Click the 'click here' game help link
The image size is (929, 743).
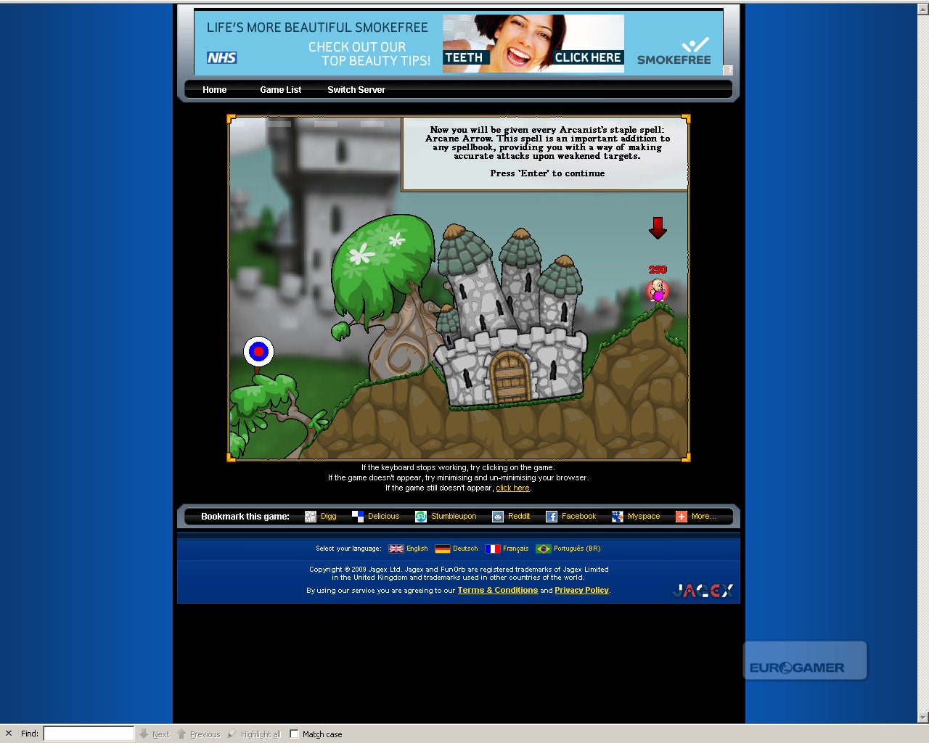coord(512,488)
